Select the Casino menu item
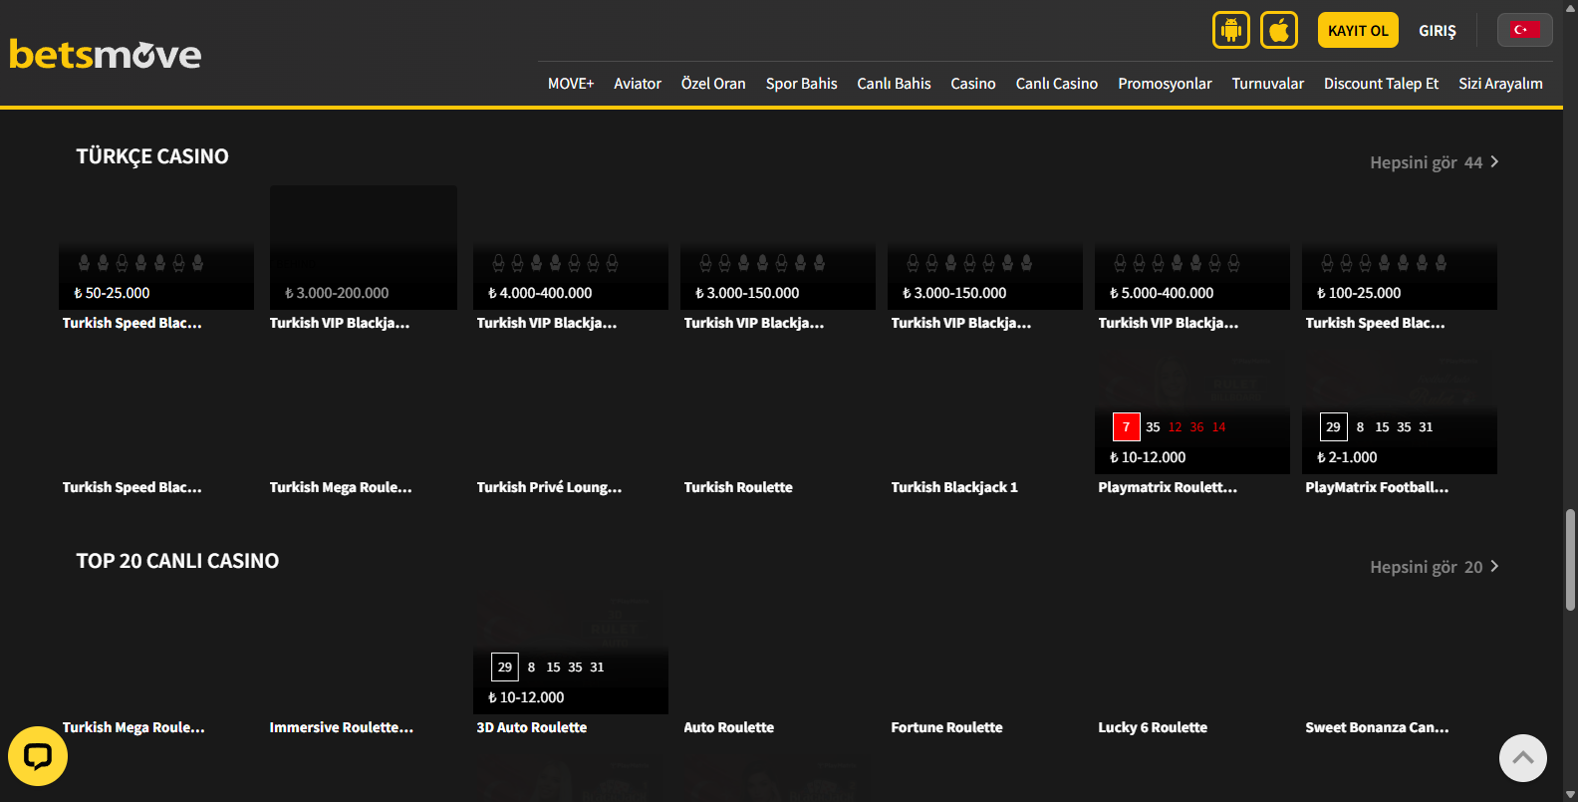This screenshot has width=1578, height=802. click(x=973, y=84)
